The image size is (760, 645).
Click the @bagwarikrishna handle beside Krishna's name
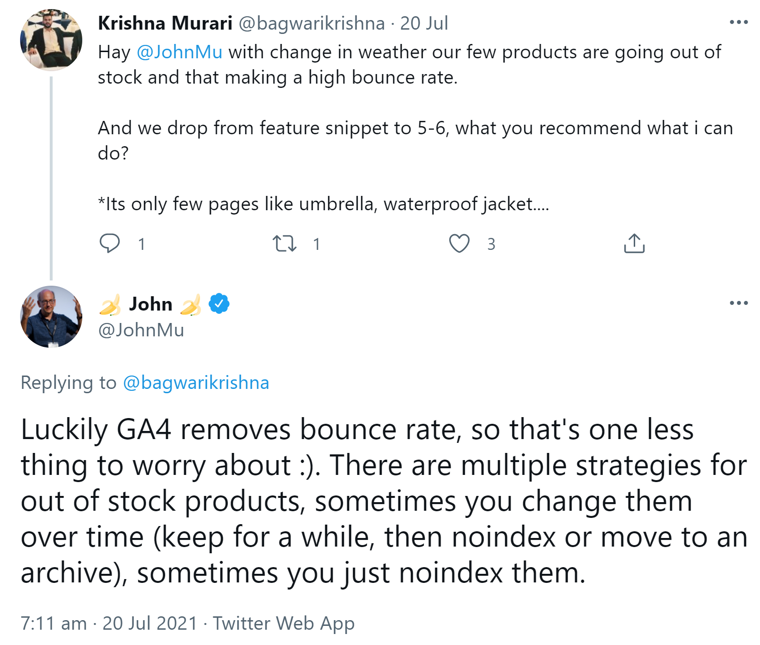point(311,23)
